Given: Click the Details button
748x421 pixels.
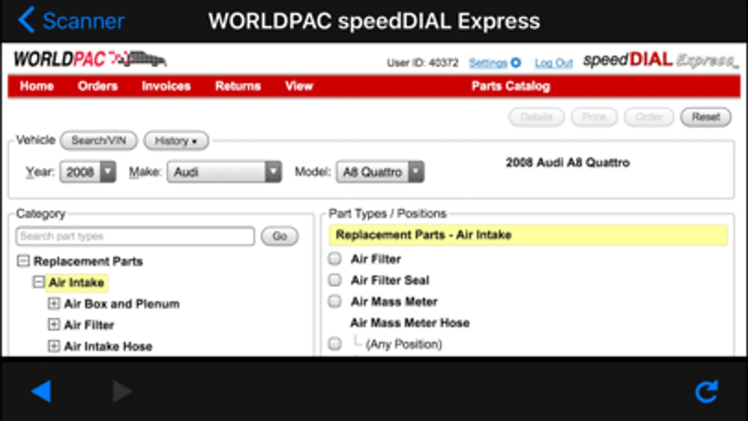Looking at the screenshot, I should pyautogui.click(x=537, y=117).
